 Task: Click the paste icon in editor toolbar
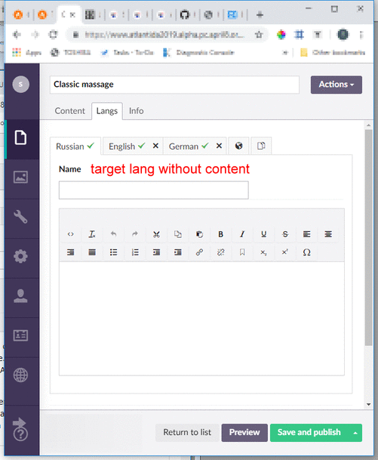tap(199, 234)
